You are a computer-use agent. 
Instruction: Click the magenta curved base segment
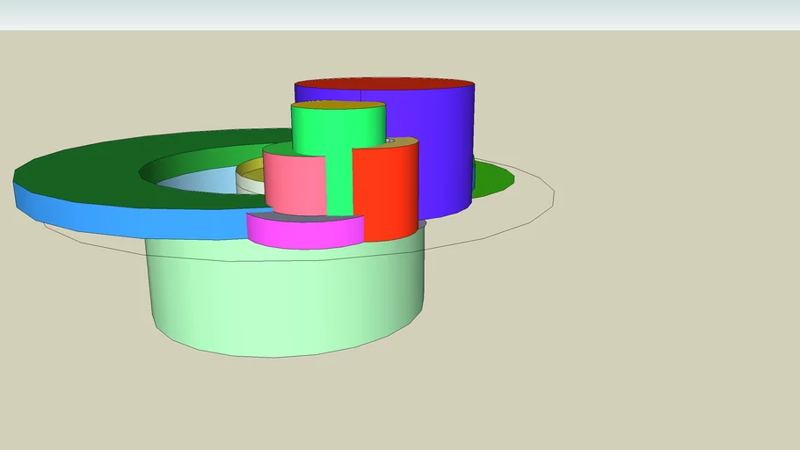click(x=305, y=231)
